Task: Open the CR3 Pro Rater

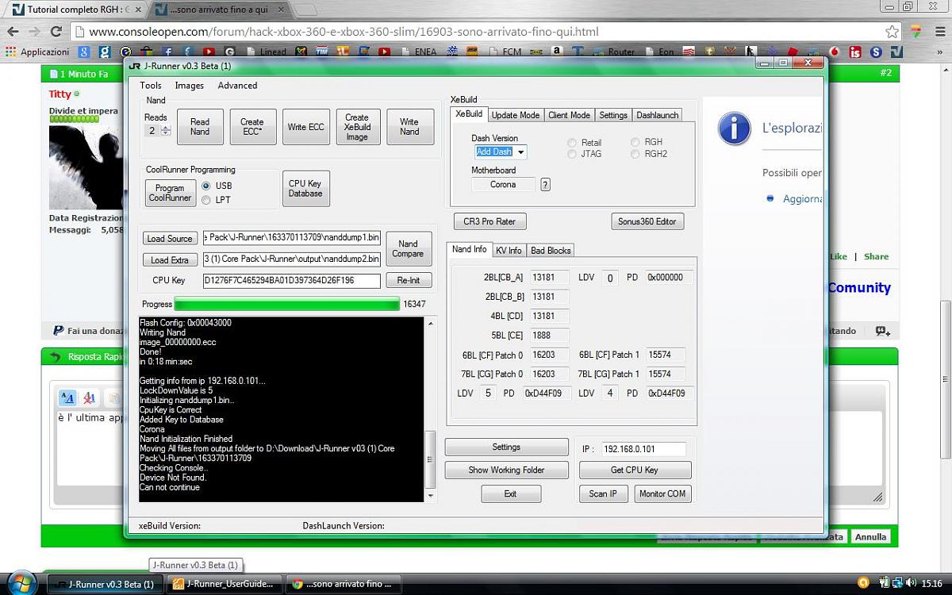Action: point(489,221)
